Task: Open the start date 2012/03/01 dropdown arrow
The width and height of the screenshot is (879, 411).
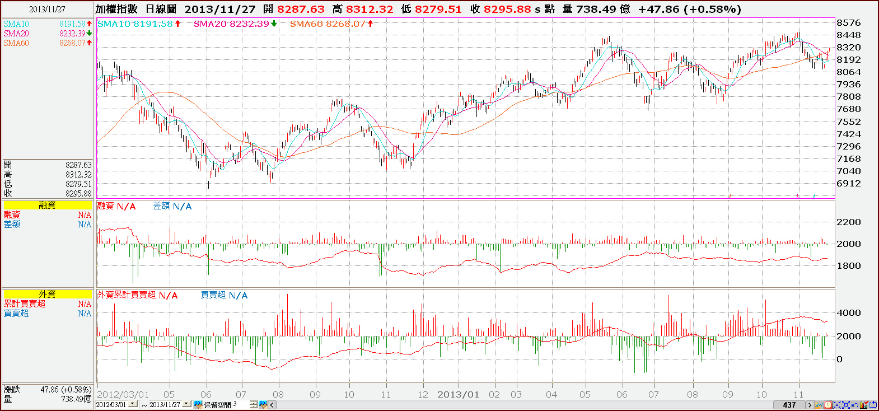Action: point(133,404)
